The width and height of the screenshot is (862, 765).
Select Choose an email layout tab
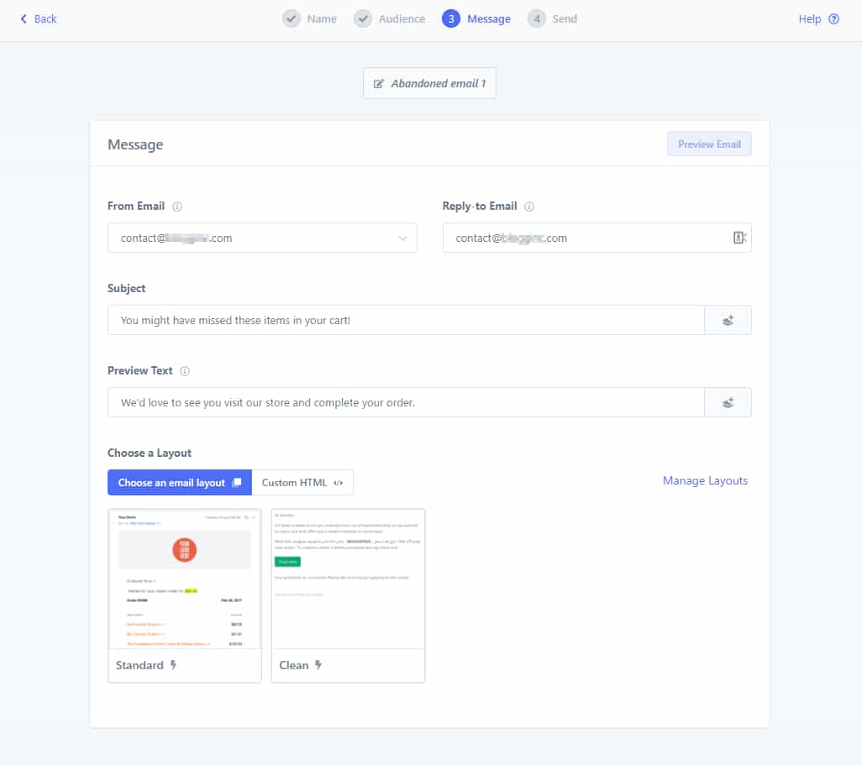pyautogui.click(x=180, y=483)
